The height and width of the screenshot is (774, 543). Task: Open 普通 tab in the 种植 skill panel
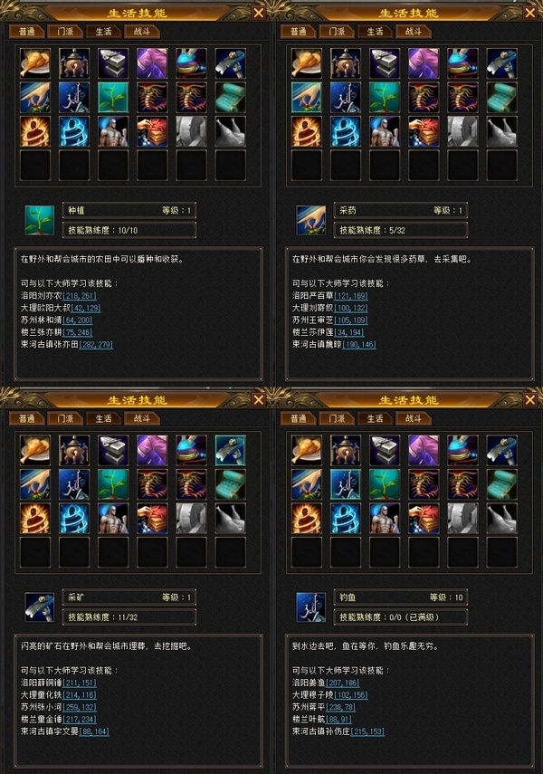pos(27,32)
